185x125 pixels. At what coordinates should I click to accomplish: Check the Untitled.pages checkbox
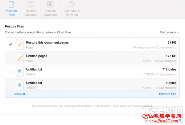10,58
